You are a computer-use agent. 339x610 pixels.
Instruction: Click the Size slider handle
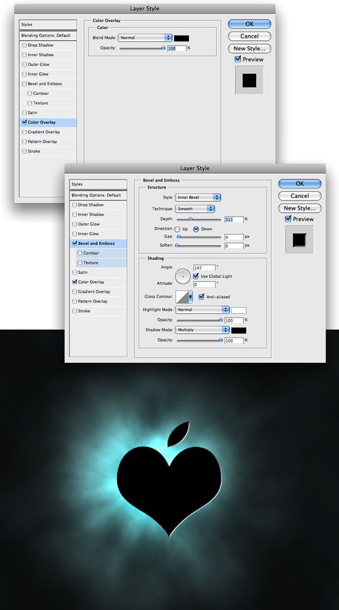tap(179, 236)
